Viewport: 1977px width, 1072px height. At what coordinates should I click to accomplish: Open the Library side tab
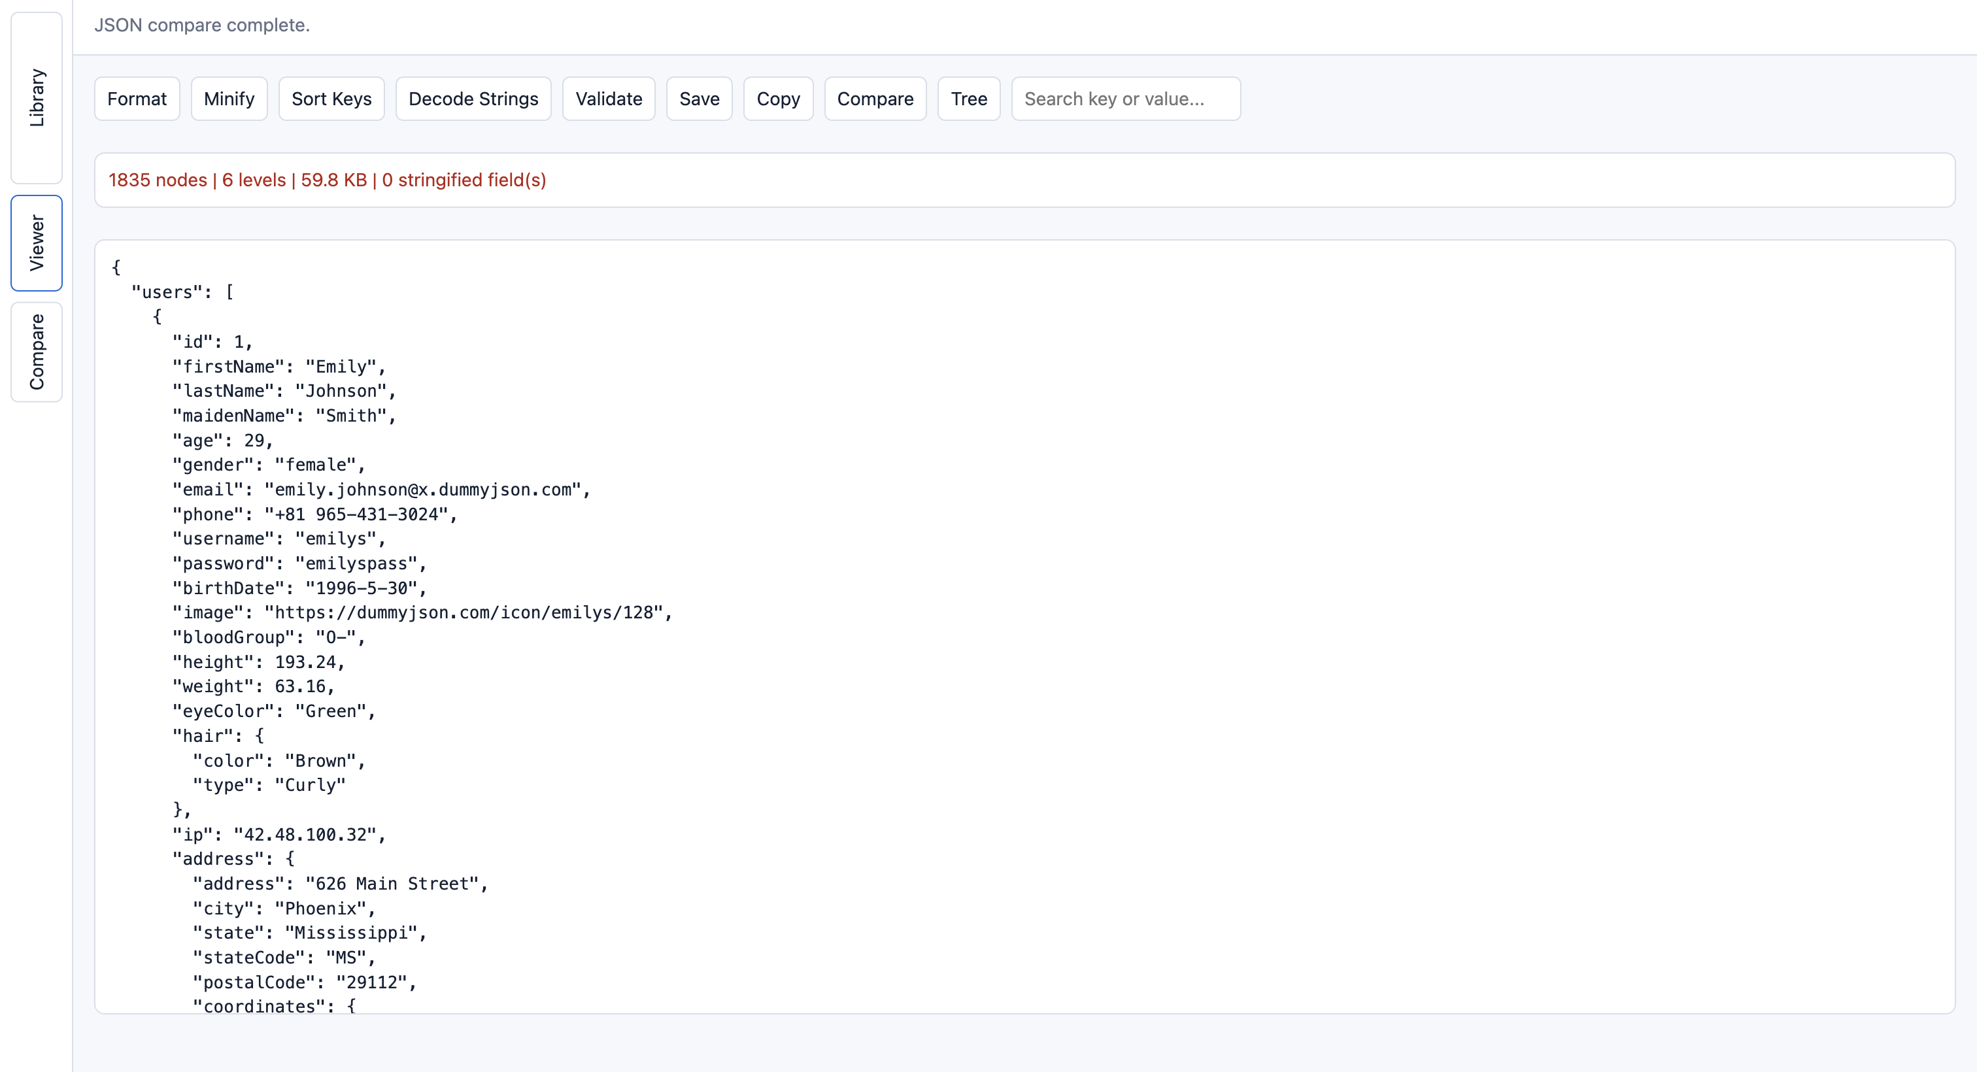(x=36, y=97)
